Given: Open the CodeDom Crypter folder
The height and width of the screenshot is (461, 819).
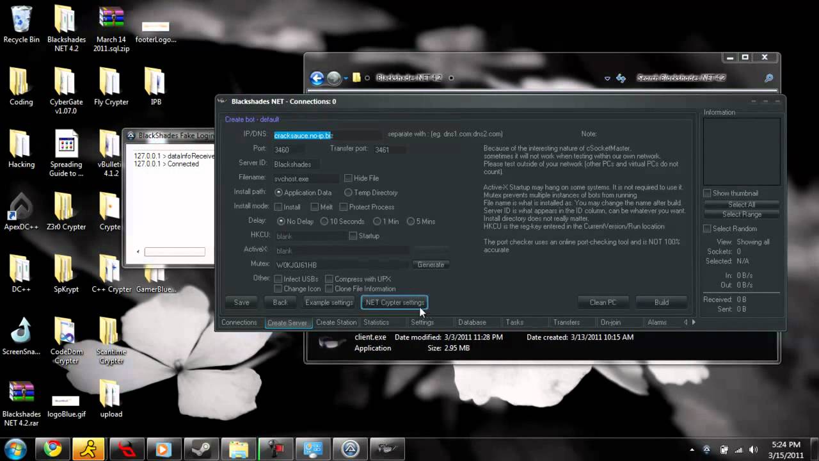Looking at the screenshot, I should point(66,341).
